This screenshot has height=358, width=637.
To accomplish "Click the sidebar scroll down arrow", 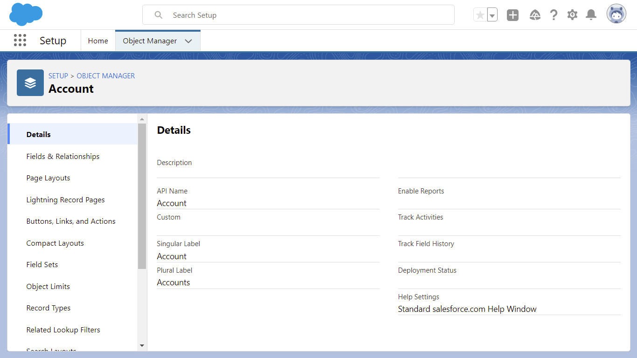I will pos(142,345).
